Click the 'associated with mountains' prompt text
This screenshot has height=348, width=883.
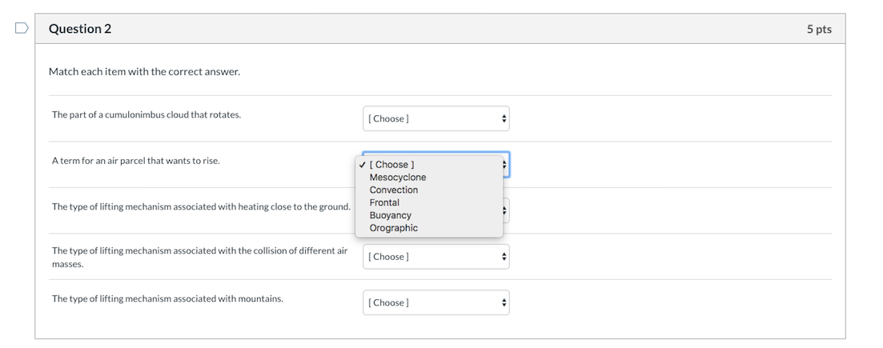point(168,299)
